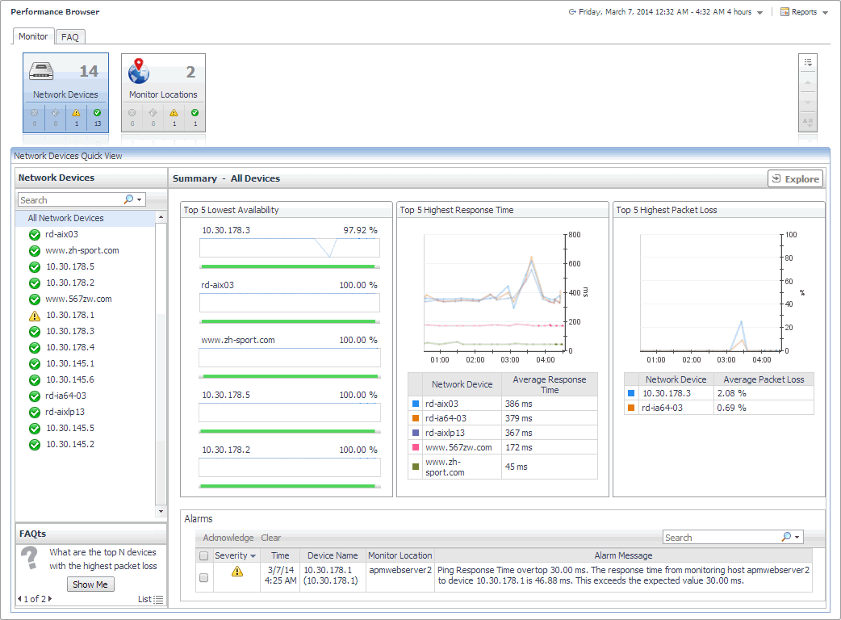Click warning status icon beside 10.30.178.1
841x620 pixels.
34,316
